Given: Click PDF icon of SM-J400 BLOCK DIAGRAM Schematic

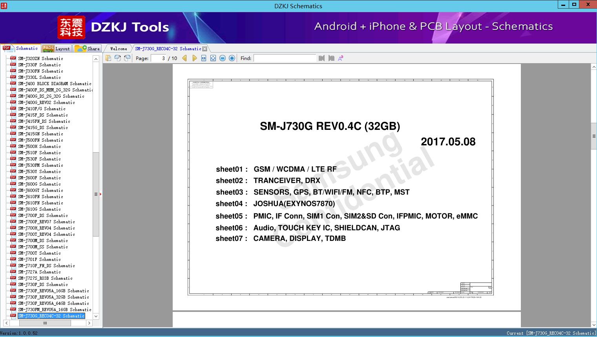Looking at the screenshot, I should click(x=13, y=83).
